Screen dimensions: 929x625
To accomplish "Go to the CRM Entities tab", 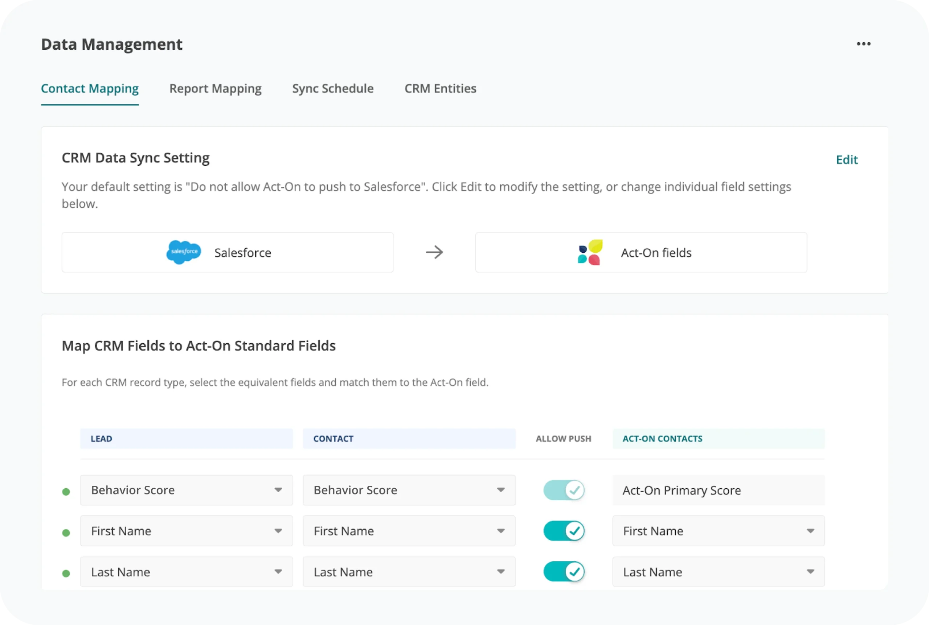I will click(x=440, y=88).
